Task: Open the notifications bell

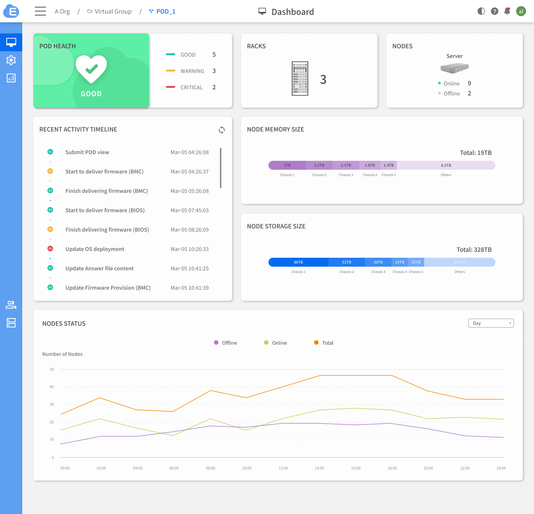Action: click(x=507, y=11)
